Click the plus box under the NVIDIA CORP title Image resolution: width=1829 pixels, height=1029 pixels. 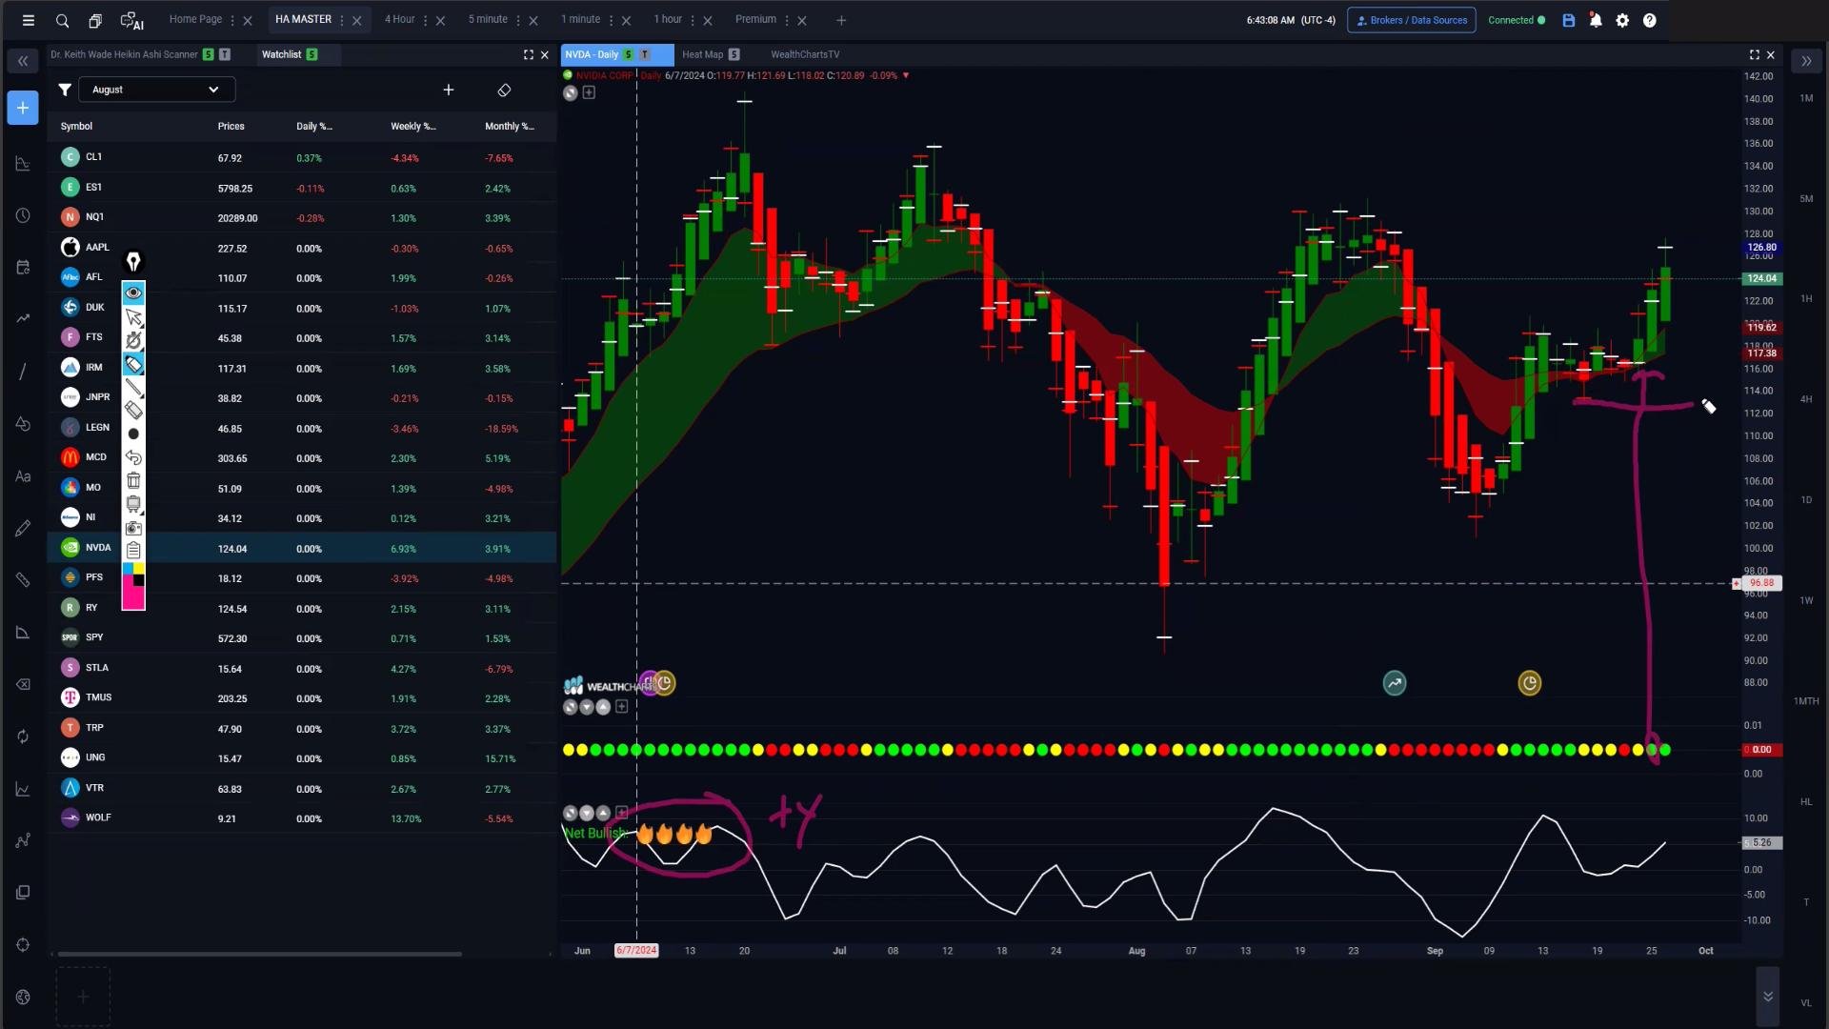point(589,92)
